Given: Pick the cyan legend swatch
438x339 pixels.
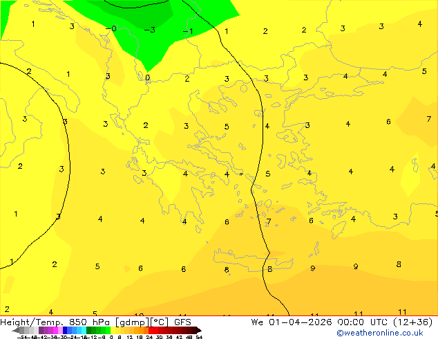Looking at the screenshot, I should (x=84, y=330).
